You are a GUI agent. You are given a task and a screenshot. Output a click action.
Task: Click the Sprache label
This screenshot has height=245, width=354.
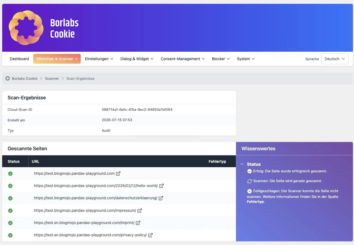point(312,59)
